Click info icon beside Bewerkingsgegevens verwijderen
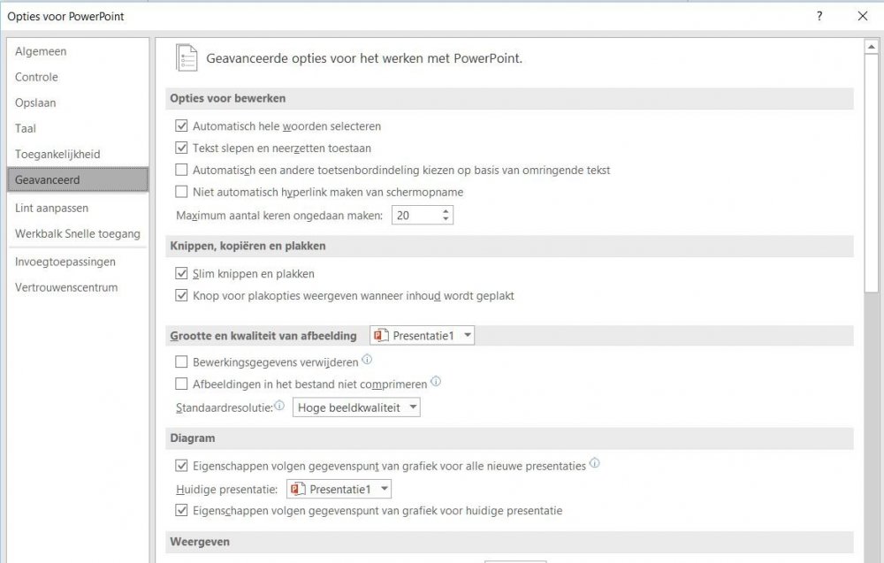 pos(367,360)
